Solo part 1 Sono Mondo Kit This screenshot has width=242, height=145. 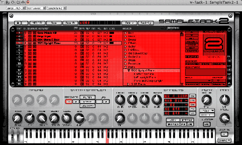click(x=30, y=33)
